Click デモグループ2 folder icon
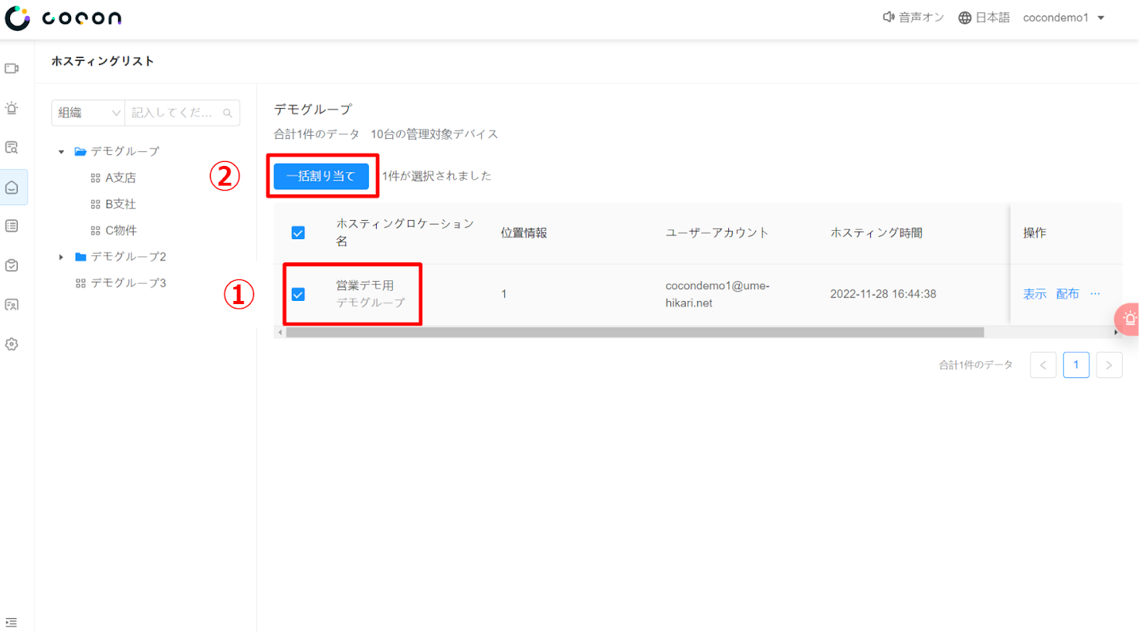Viewport: 1139px width, 632px height. 80,257
